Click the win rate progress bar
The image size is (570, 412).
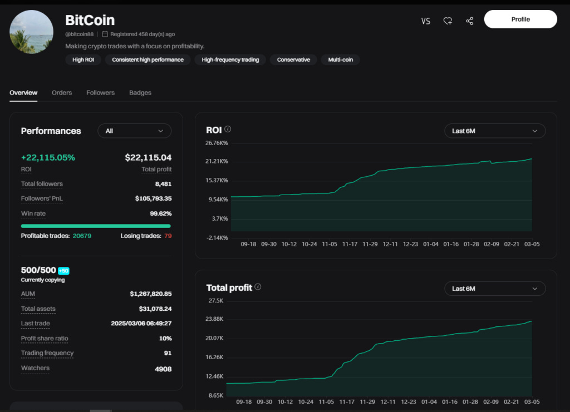tap(96, 226)
